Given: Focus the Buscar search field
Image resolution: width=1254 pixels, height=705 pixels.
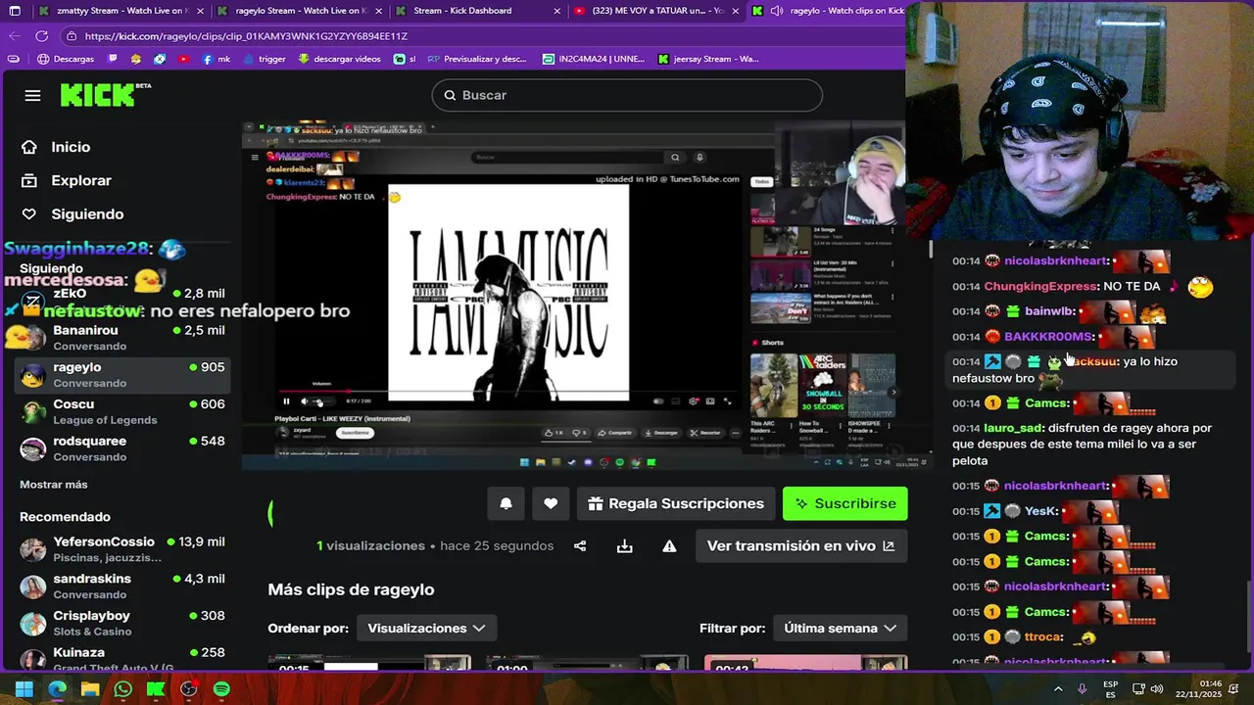Looking at the screenshot, I should 627,95.
